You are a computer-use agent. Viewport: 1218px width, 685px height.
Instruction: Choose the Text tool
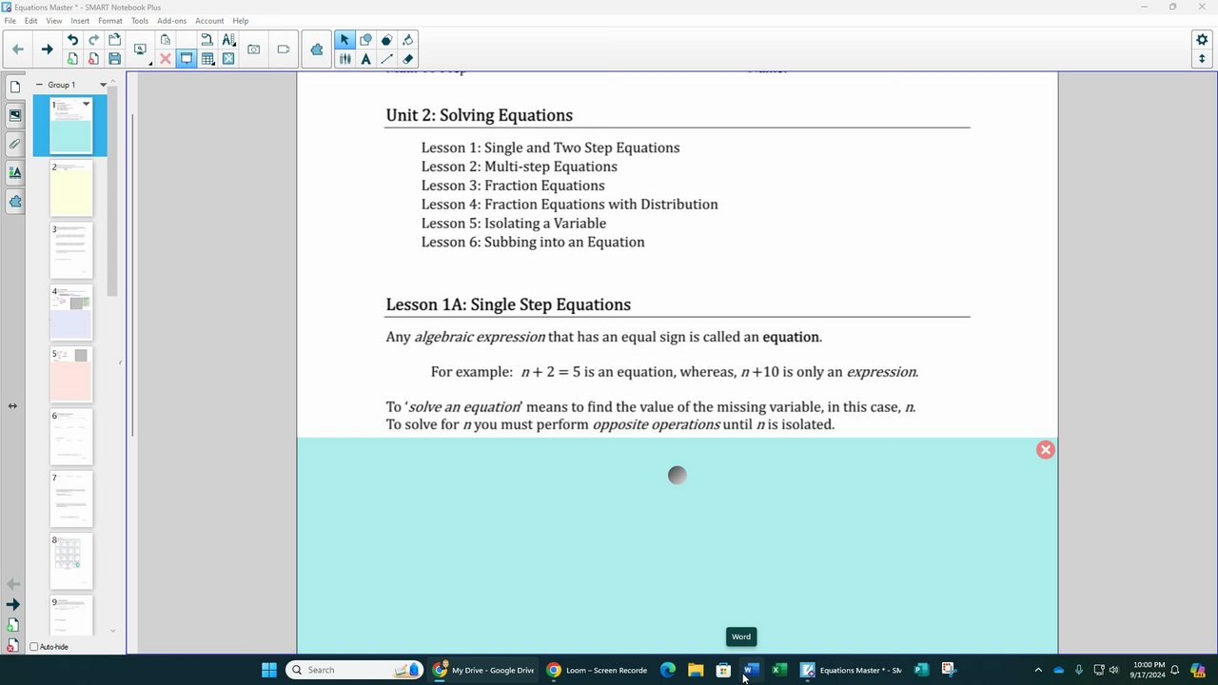pyautogui.click(x=365, y=59)
